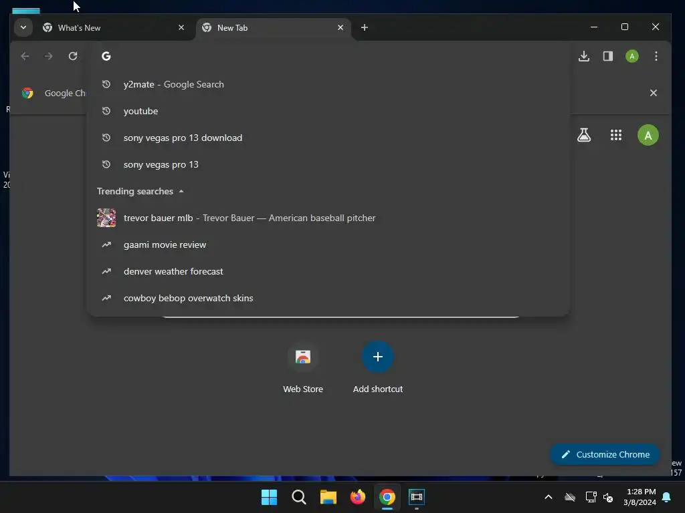Select trevor bauer mlb trending search
This screenshot has height=513, width=685.
[x=328, y=218]
